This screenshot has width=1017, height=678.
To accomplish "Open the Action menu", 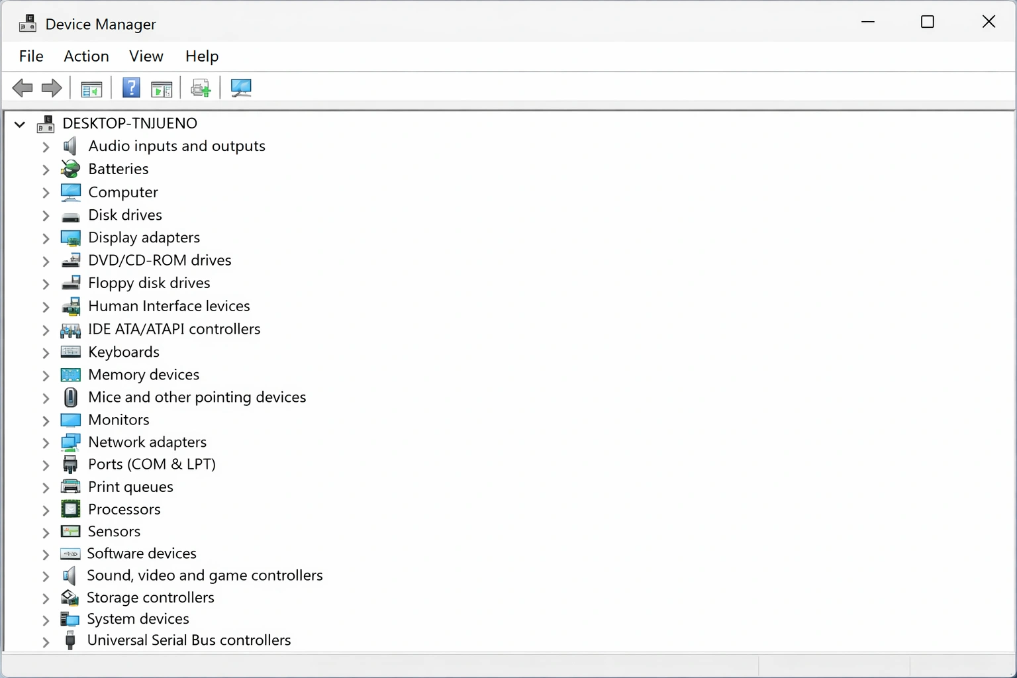I will 86,56.
